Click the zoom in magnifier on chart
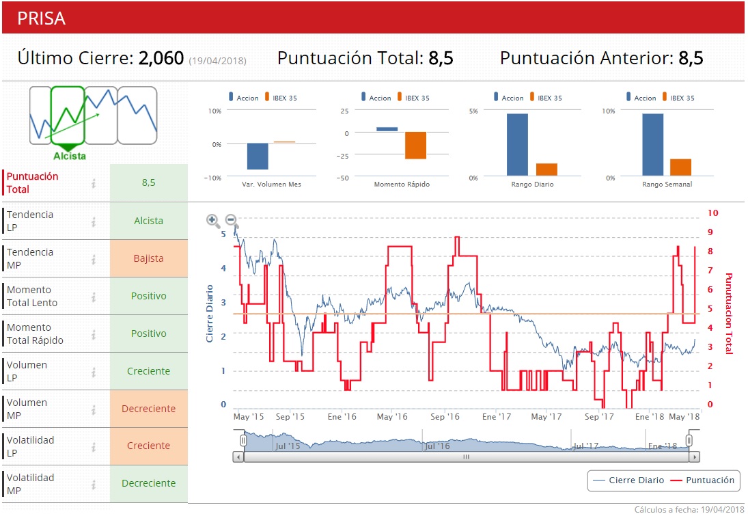The height and width of the screenshot is (516, 748). (x=212, y=221)
